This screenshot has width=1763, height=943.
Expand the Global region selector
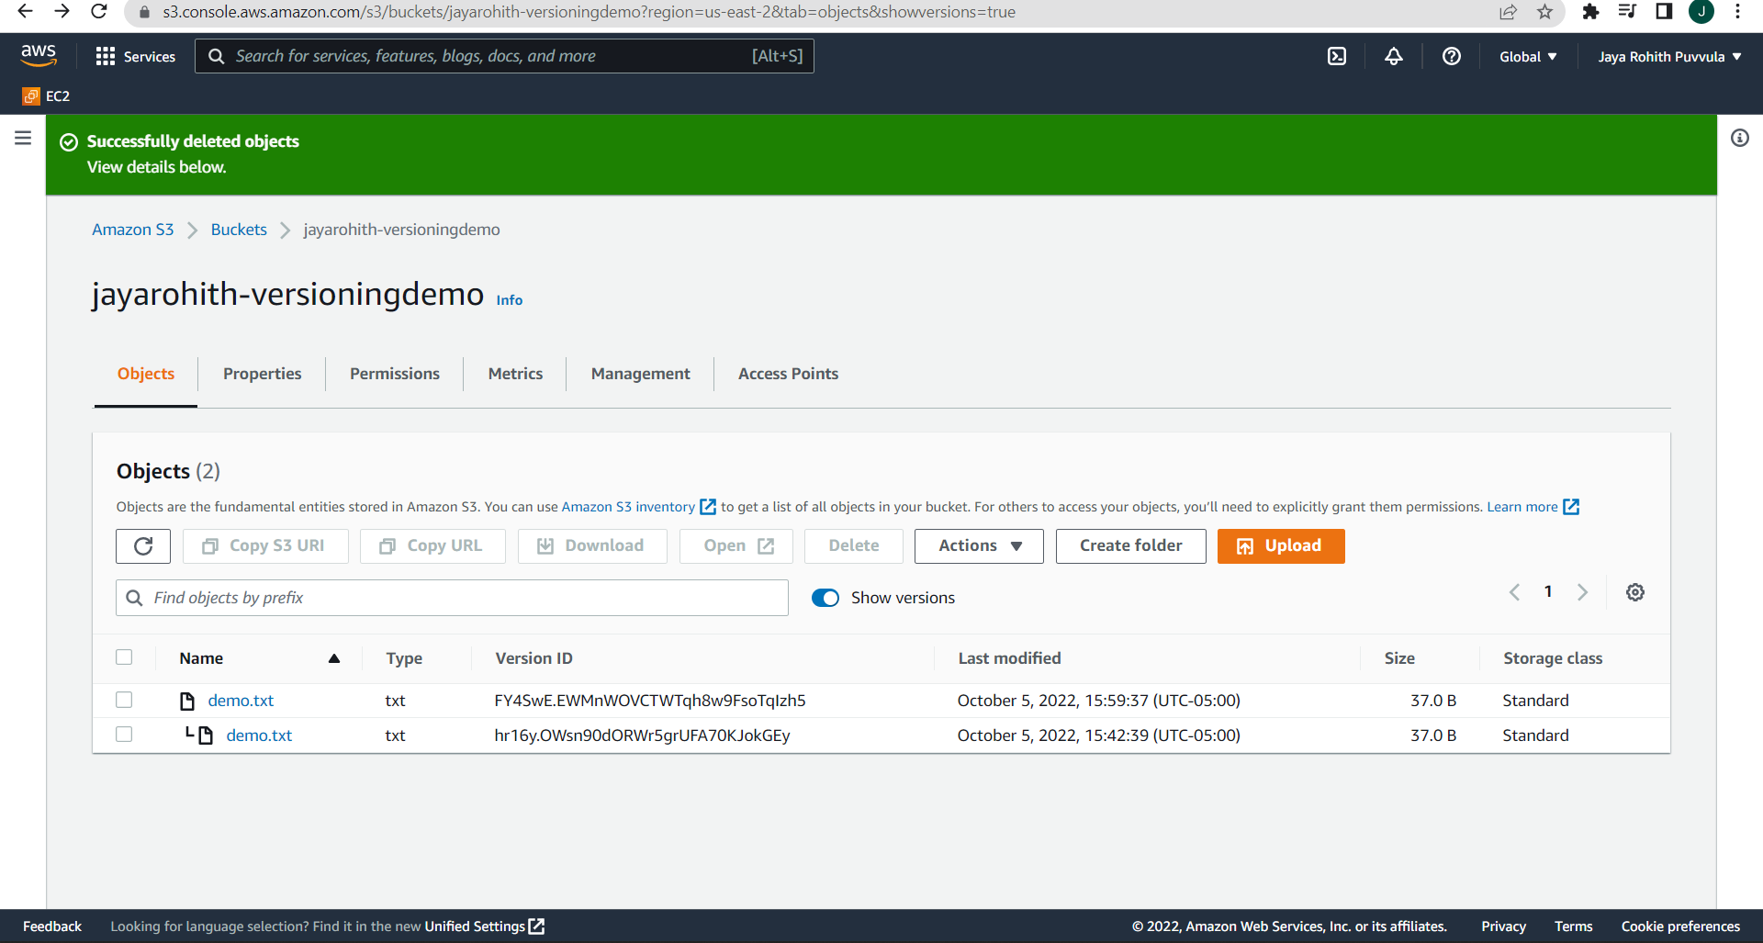pyautogui.click(x=1527, y=56)
